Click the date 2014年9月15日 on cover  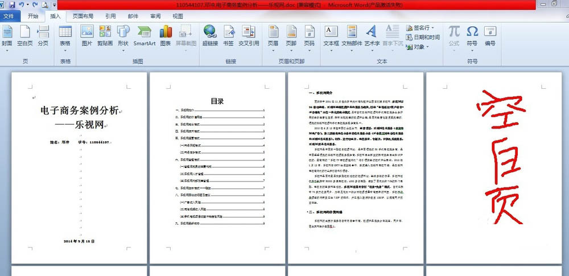(79, 241)
